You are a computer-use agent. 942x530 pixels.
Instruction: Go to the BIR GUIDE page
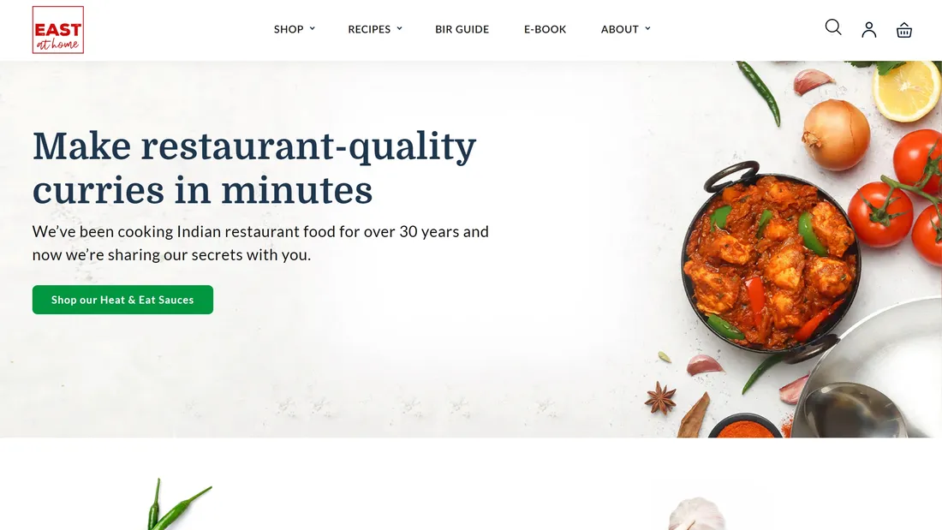pos(462,29)
